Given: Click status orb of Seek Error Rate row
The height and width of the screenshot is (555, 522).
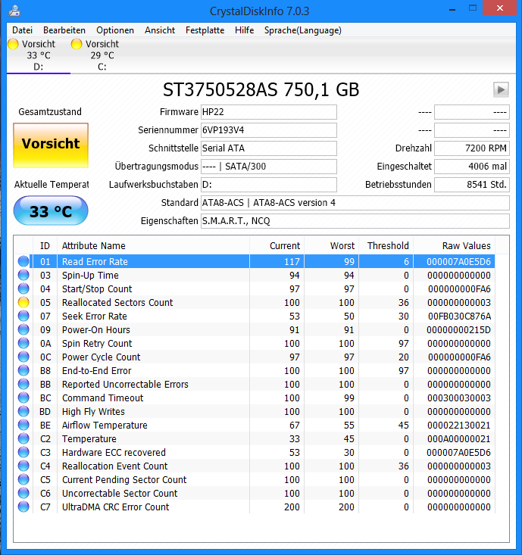Looking at the screenshot, I should pos(23,316).
